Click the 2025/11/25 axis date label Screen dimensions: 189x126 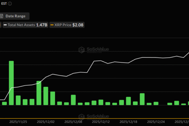point(18,121)
